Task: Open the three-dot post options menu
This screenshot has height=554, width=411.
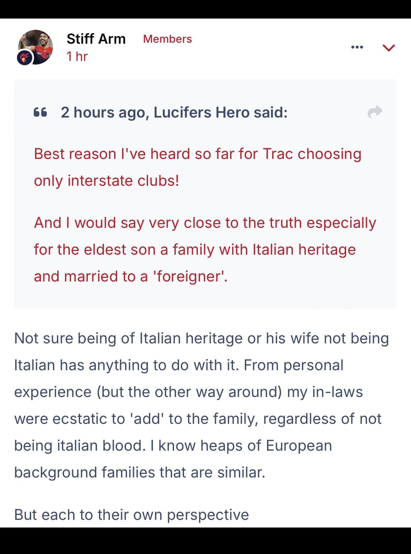Action: [x=357, y=47]
